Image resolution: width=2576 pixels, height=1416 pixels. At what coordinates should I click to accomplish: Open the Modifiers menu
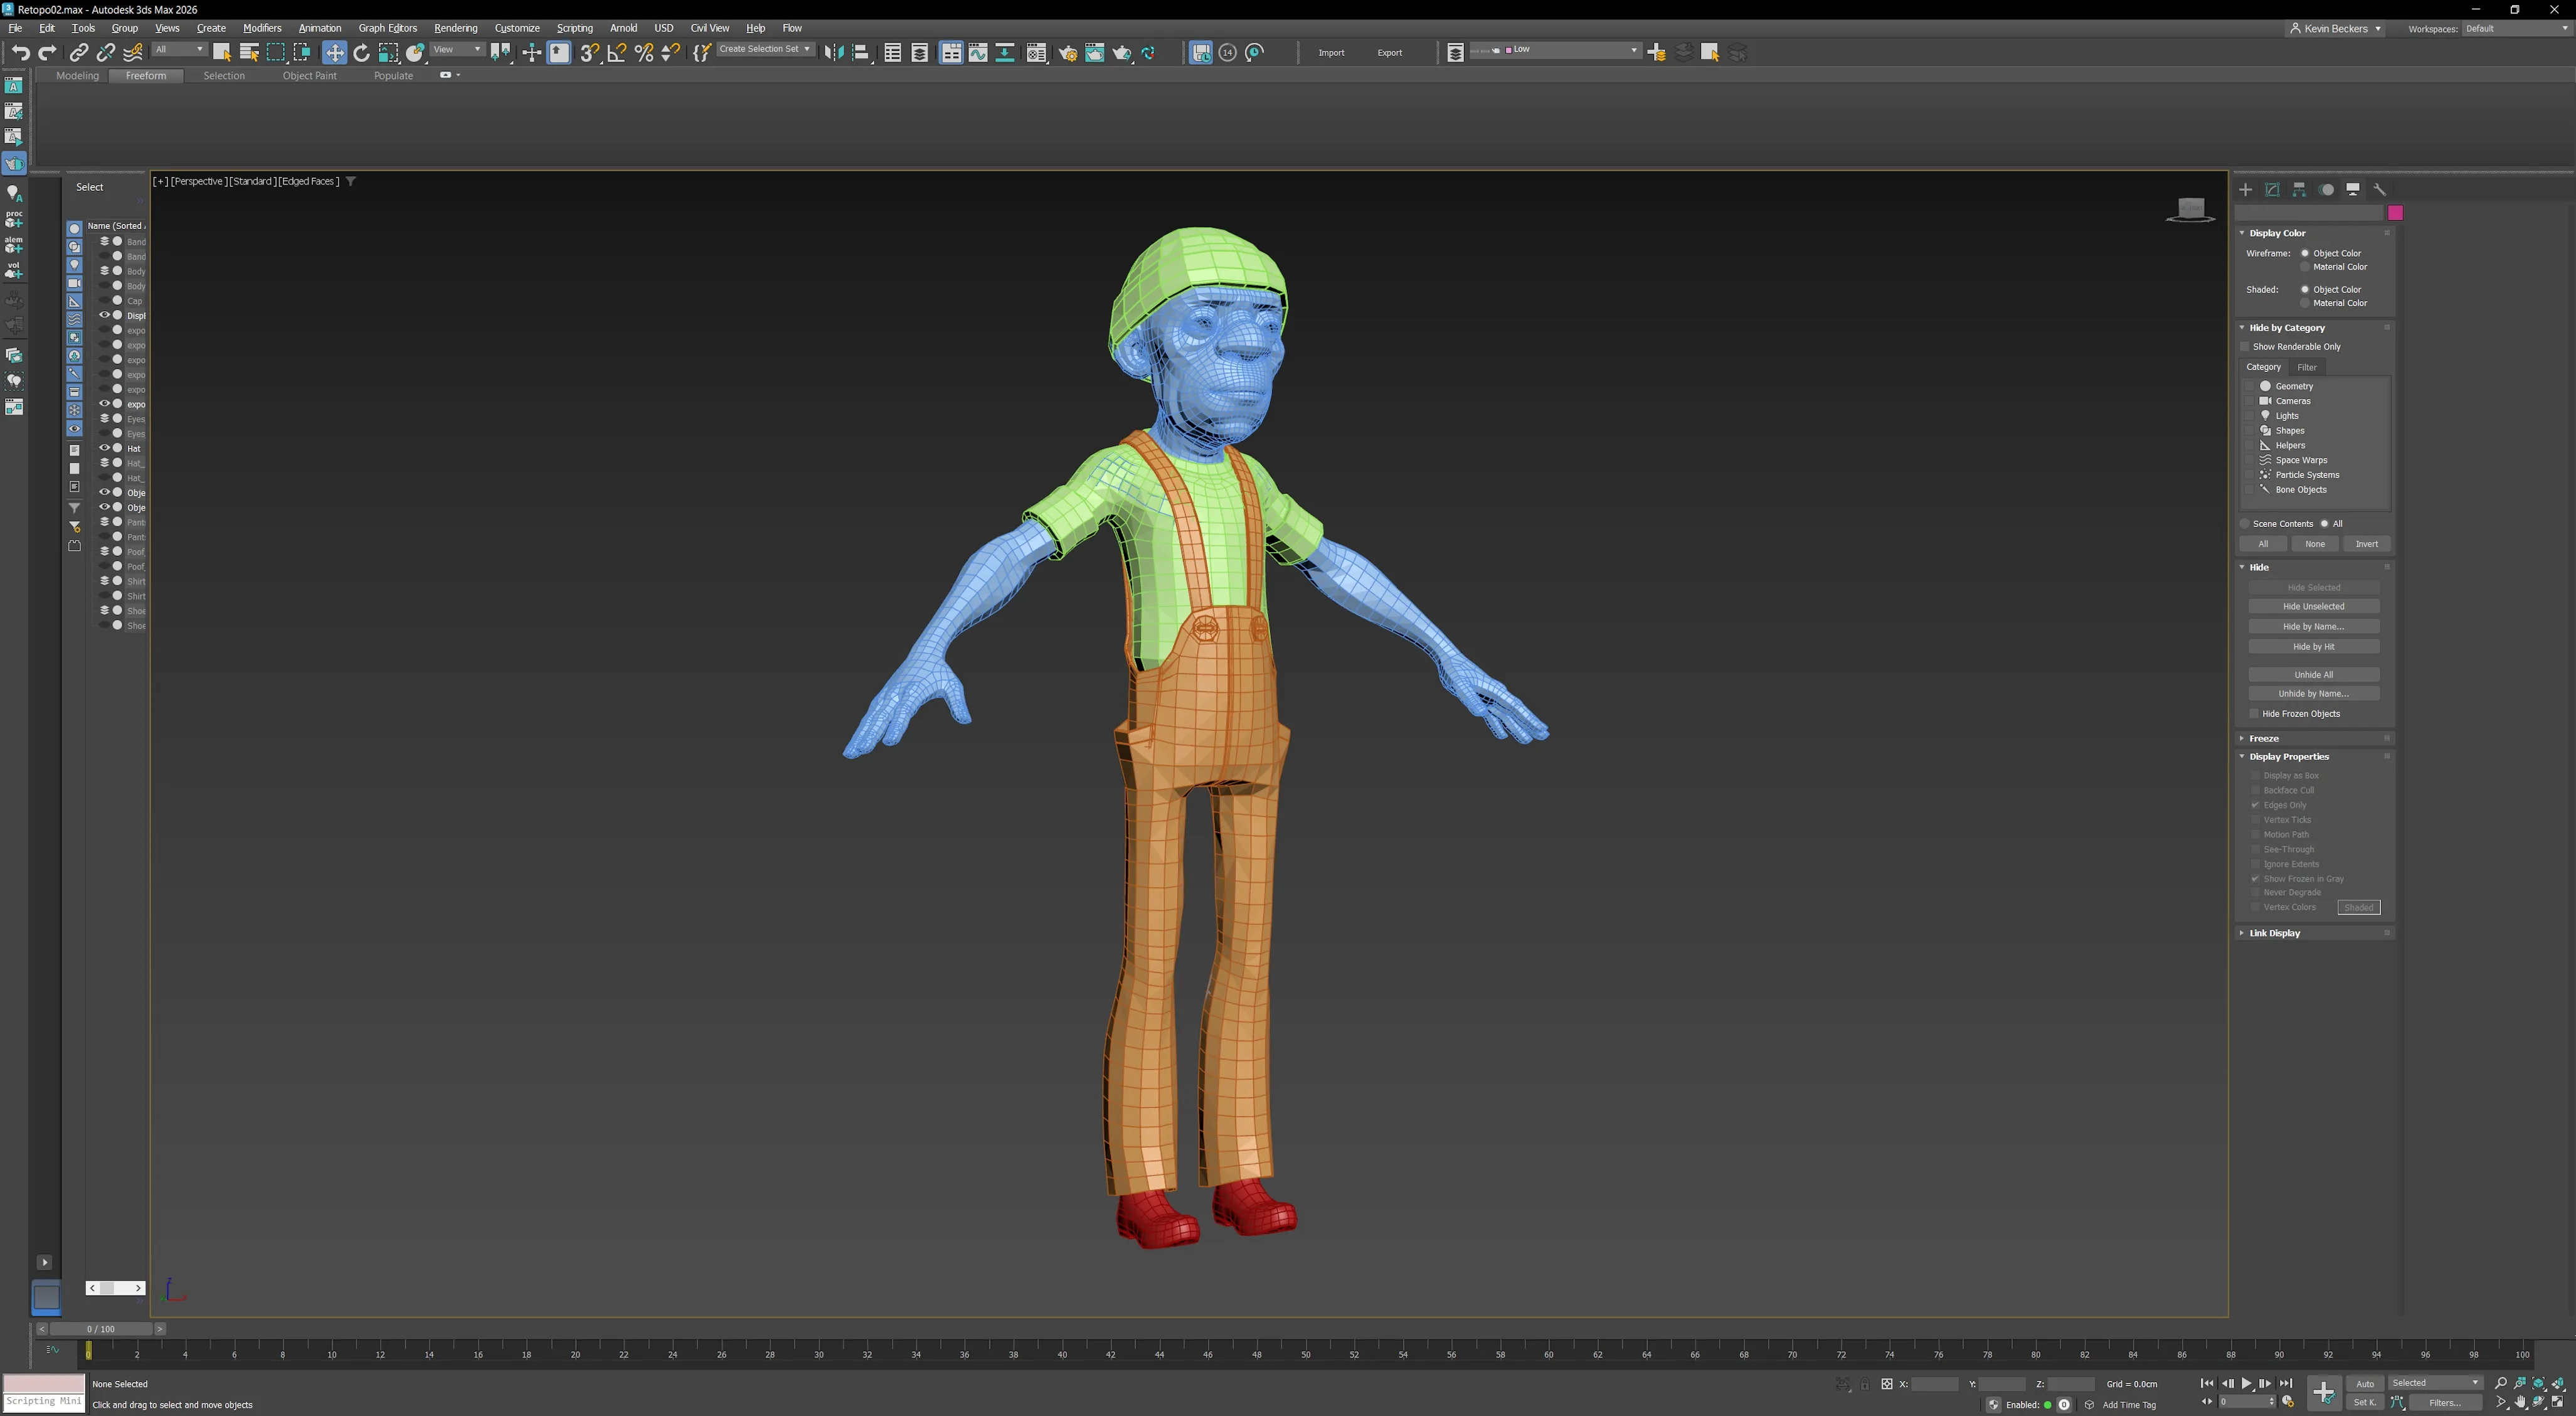coord(262,28)
